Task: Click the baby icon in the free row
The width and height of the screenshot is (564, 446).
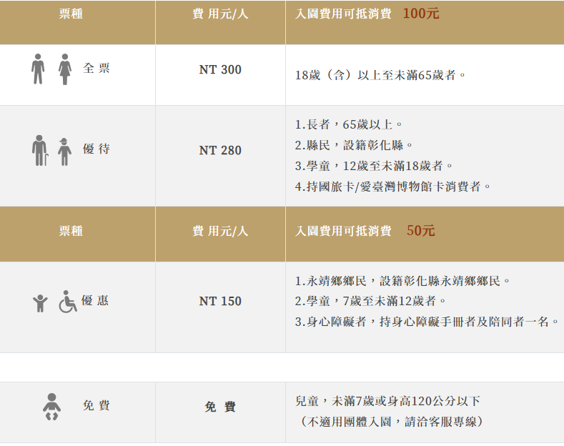Action: tap(51, 407)
